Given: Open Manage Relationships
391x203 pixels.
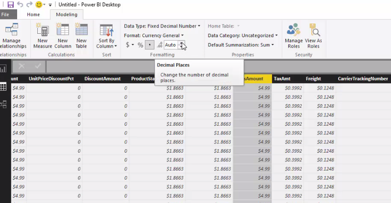Looking at the screenshot, I should (x=12, y=36).
